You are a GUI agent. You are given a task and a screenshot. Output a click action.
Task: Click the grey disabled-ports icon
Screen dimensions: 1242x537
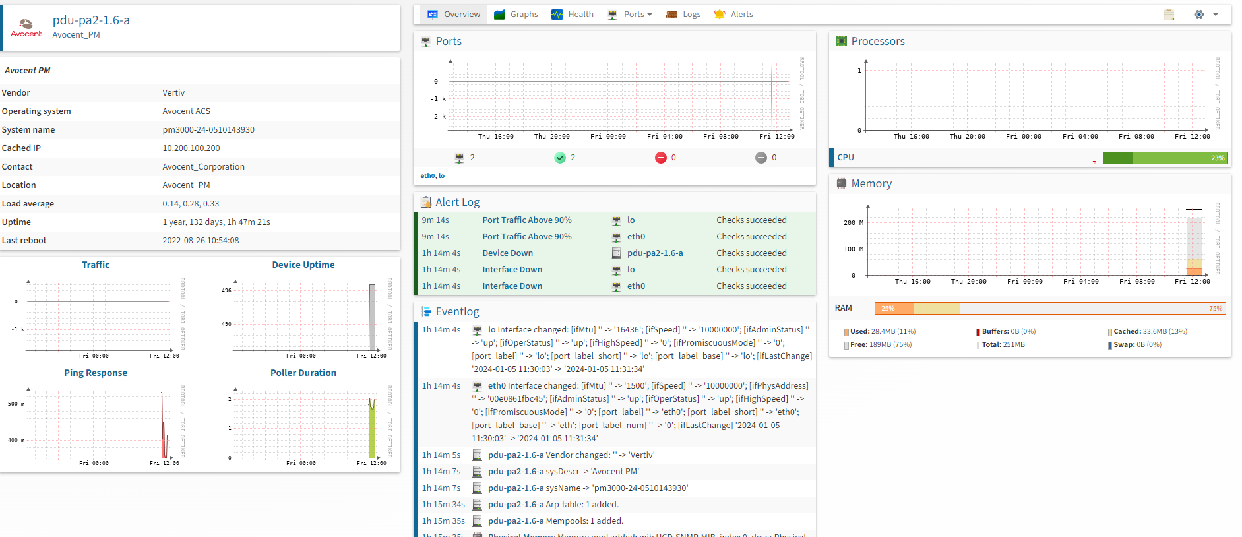761,158
